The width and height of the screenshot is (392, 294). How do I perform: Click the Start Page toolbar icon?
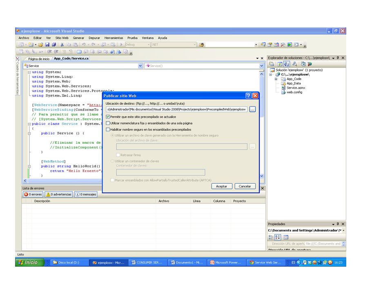coord(290,45)
